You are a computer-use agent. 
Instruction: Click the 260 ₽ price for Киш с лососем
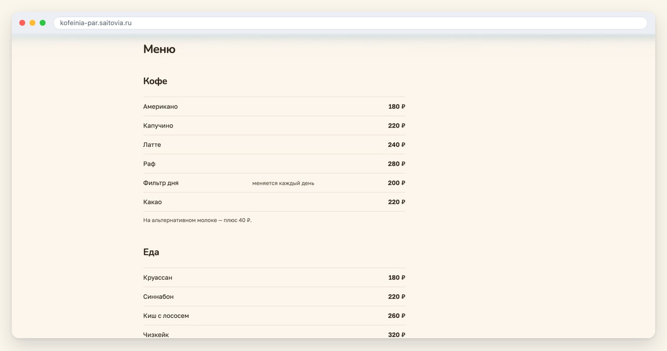click(397, 316)
